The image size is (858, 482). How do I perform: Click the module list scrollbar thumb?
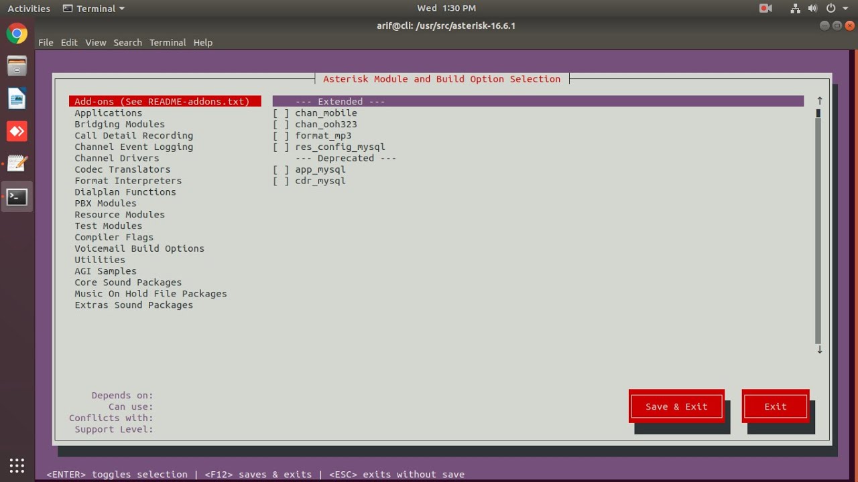[818, 113]
